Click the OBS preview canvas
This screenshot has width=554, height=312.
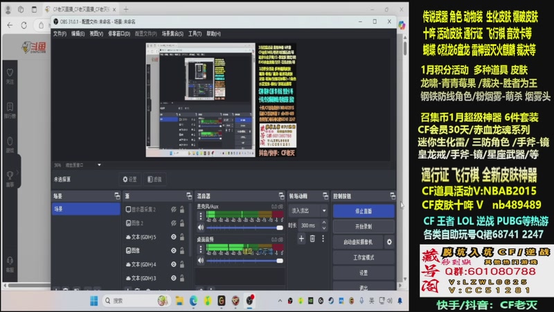(x=221, y=100)
